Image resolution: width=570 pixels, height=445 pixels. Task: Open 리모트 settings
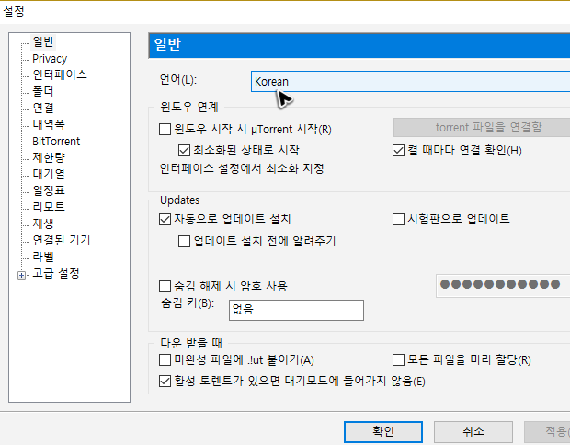pos(49,207)
